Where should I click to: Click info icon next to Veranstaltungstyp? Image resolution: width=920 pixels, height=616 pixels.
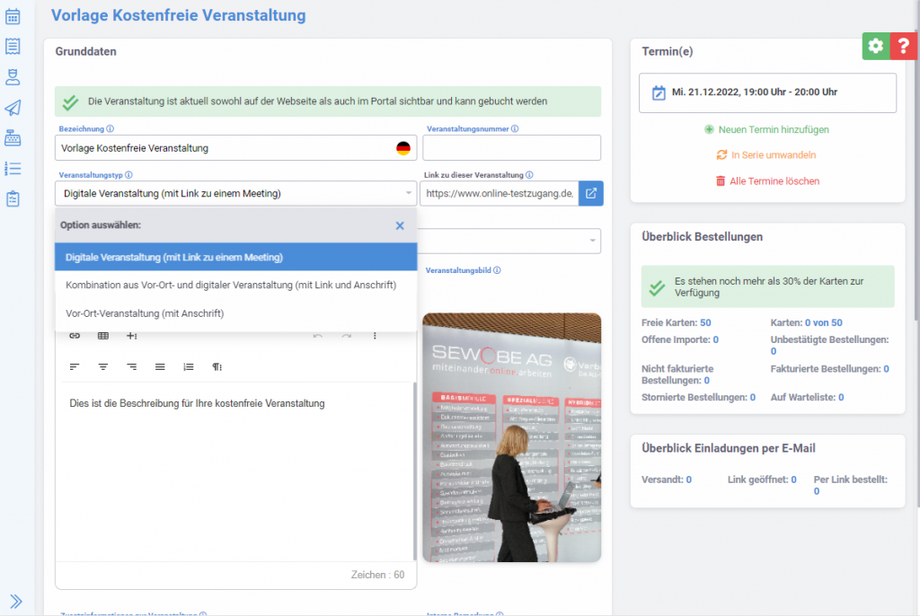128,175
